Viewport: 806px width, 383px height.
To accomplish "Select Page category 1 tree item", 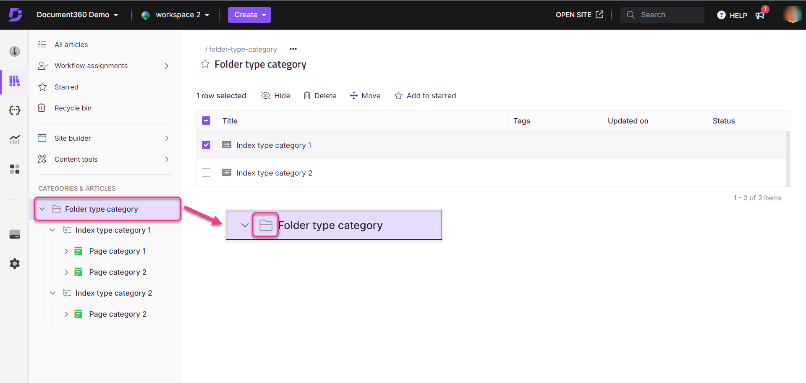I will (117, 251).
